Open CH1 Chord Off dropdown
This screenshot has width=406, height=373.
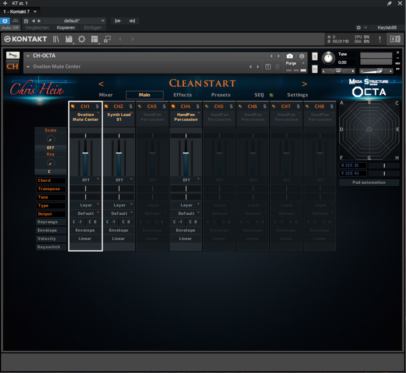click(x=85, y=180)
